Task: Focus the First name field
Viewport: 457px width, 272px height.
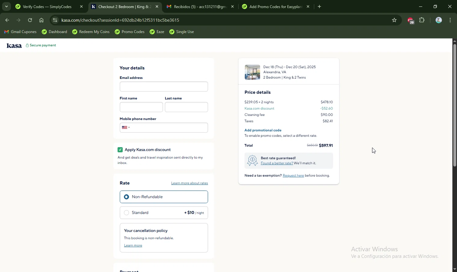Action: point(141,107)
